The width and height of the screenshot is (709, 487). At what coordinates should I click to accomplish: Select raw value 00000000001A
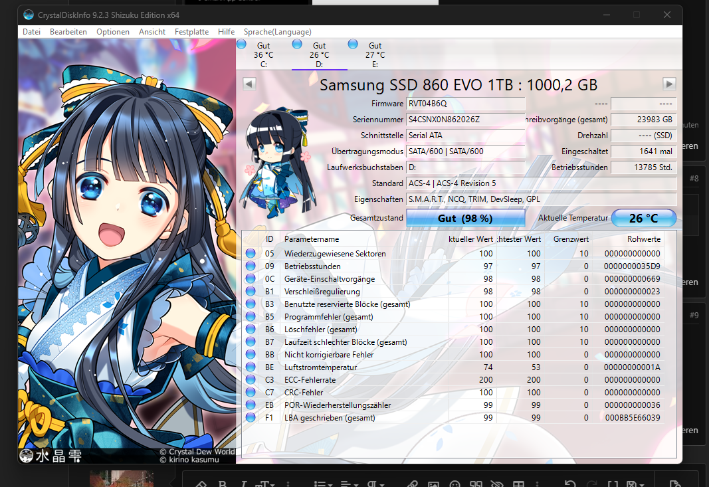coord(632,367)
